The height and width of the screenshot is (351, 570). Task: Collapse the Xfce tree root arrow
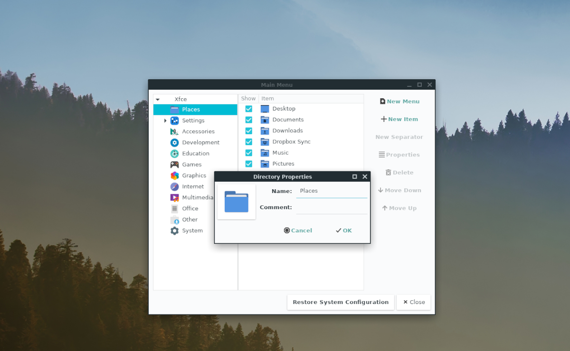coord(158,99)
